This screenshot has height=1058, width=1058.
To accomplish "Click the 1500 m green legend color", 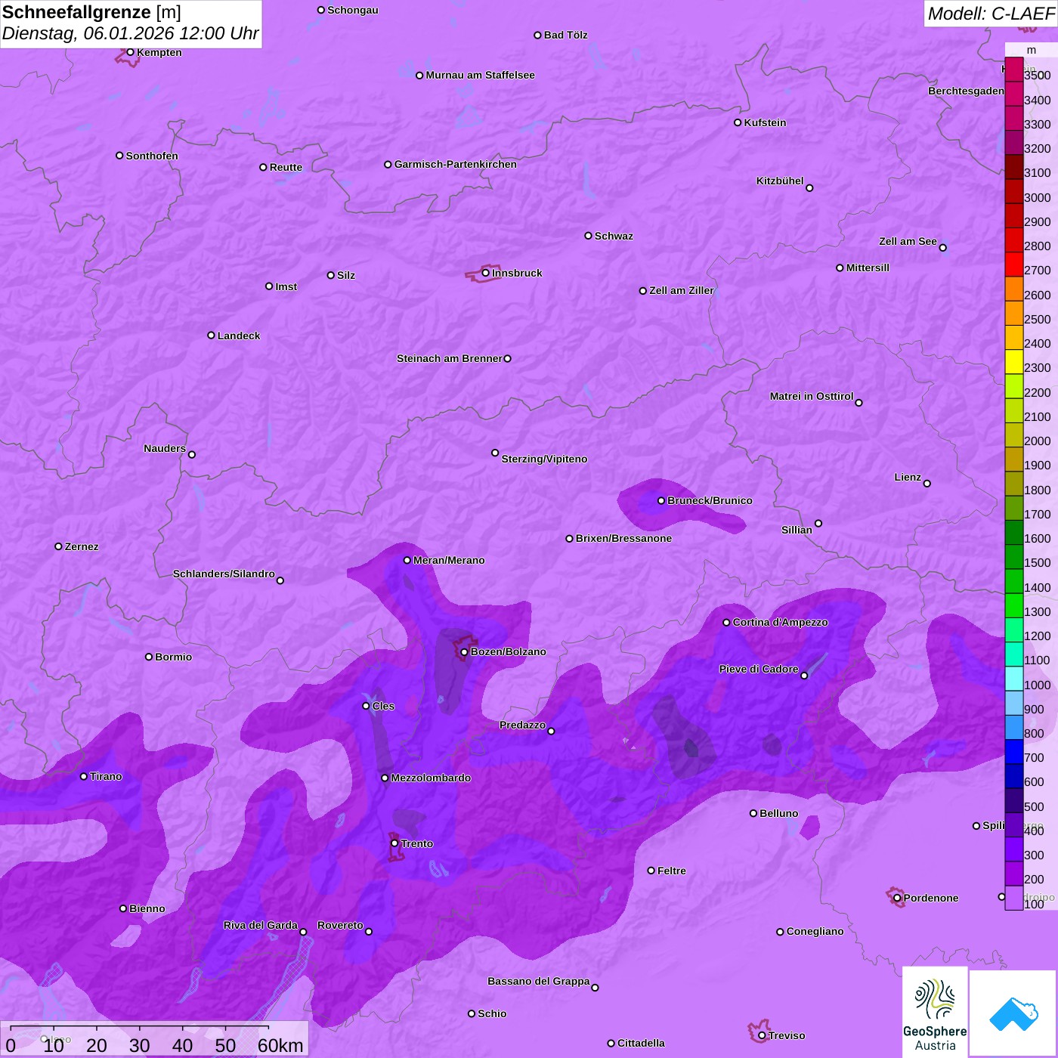I will click(x=1014, y=556).
